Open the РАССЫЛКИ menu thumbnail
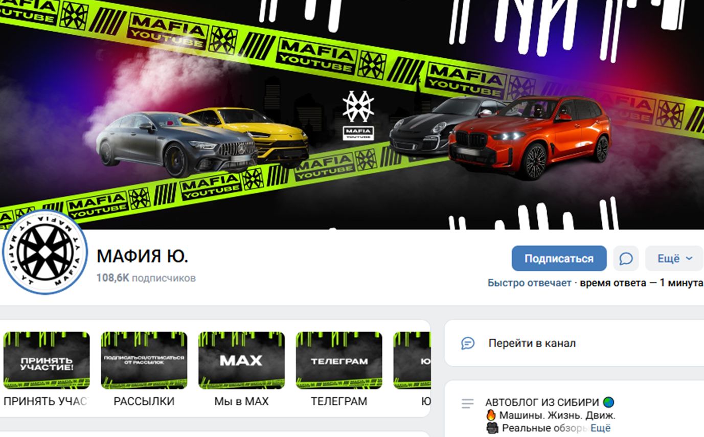Image resolution: width=704 pixels, height=437 pixels. coord(144,360)
